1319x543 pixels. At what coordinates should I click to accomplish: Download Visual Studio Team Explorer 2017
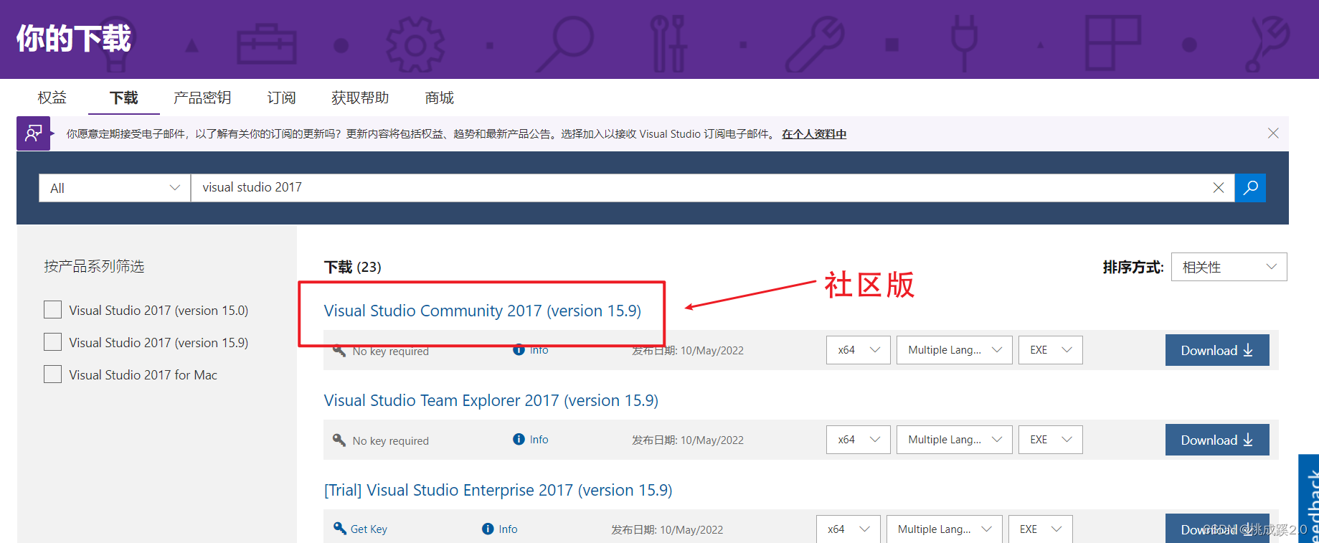click(x=1217, y=440)
